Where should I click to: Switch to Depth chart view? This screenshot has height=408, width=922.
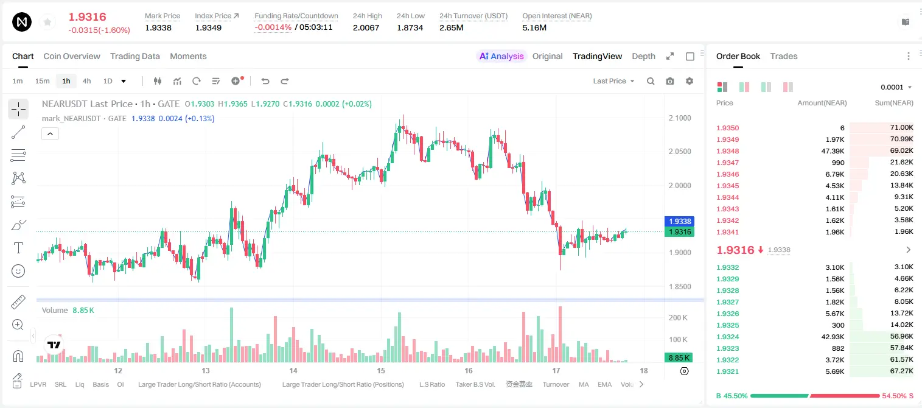click(643, 56)
